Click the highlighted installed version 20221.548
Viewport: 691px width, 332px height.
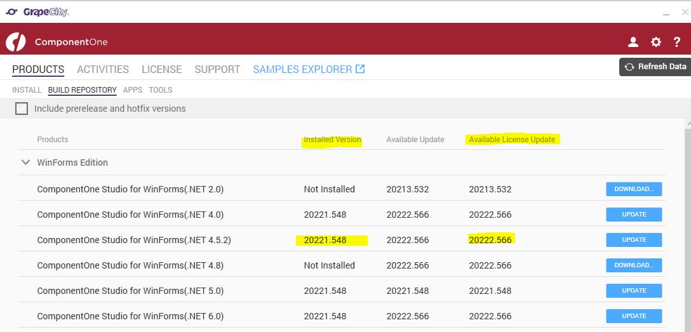pos(325,240)
